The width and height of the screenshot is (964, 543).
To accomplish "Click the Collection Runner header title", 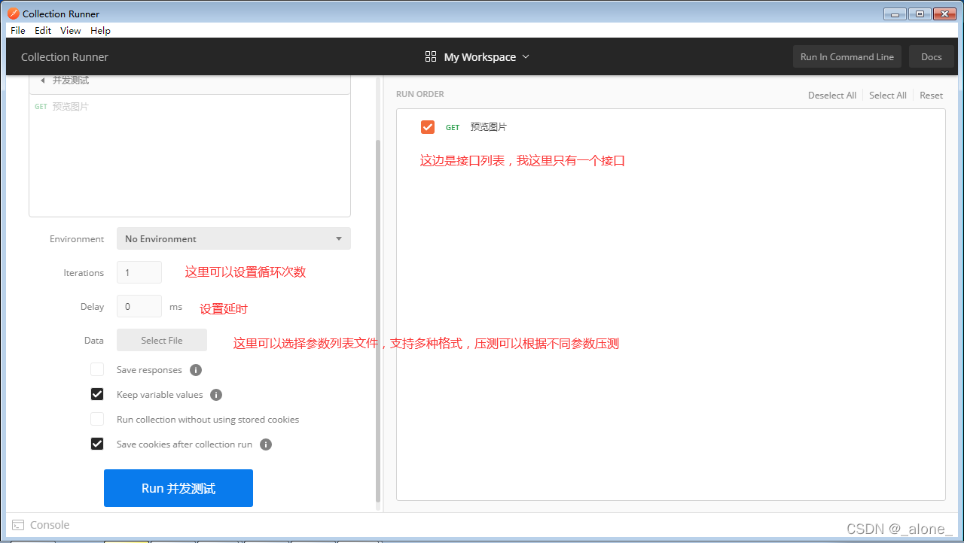I will click(65, 56).
